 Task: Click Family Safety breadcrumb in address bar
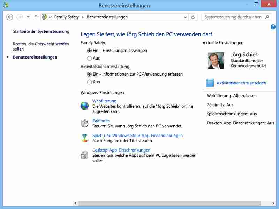coord(66,17)
